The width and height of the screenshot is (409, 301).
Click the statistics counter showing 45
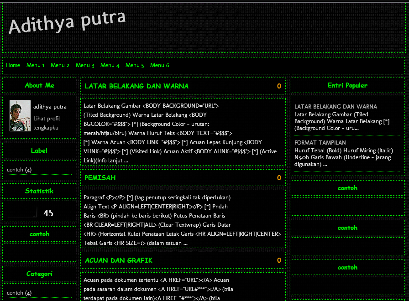48,213
